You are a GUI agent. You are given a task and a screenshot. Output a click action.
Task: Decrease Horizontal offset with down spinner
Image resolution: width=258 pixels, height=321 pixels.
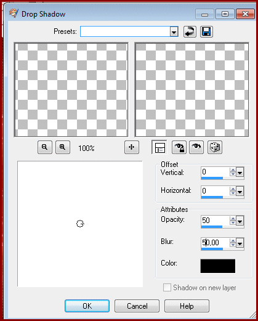coord(233,193)
